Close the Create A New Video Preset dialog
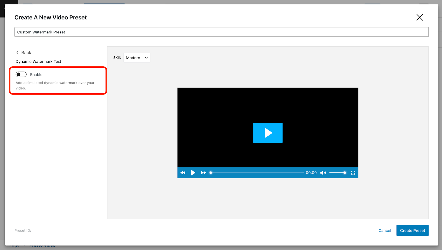This screenshot has width=442, height=250. 419,17
